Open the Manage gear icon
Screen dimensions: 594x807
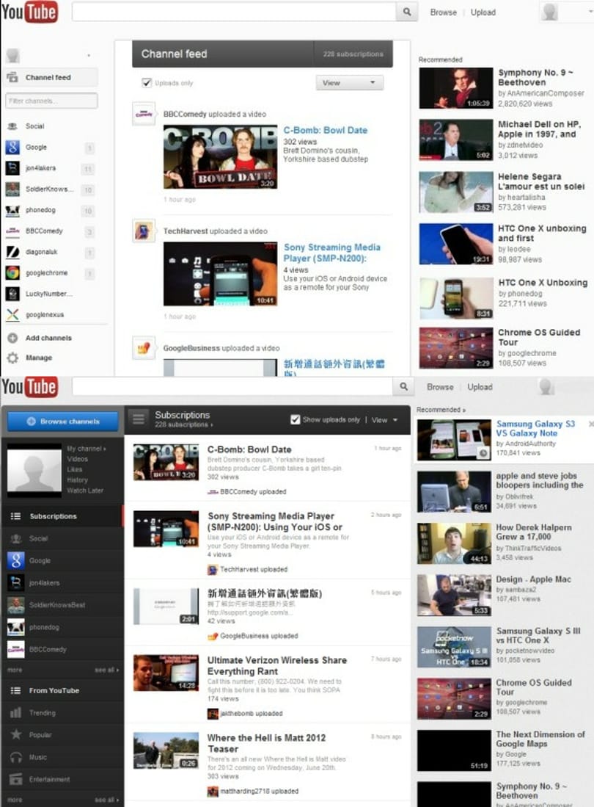click(13, 358)
